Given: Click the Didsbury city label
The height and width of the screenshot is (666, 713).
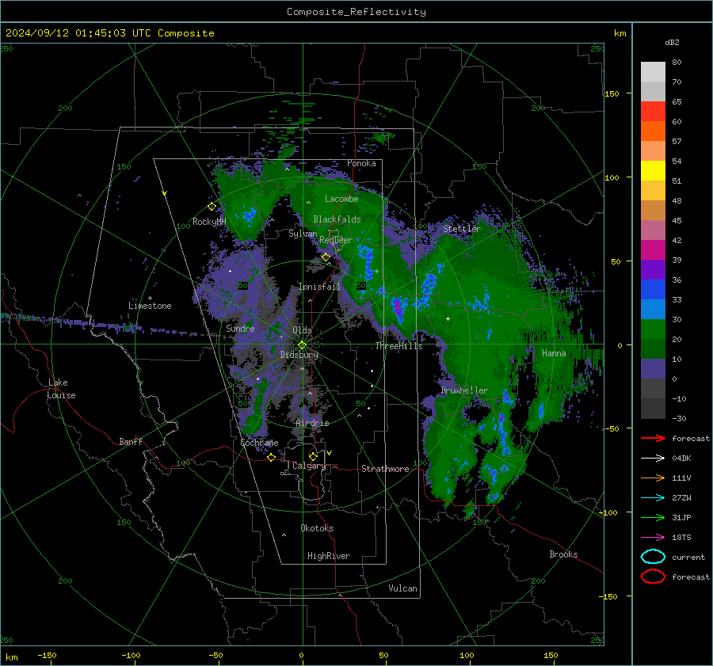Looking at the screenshot, I should pos(299,355).
